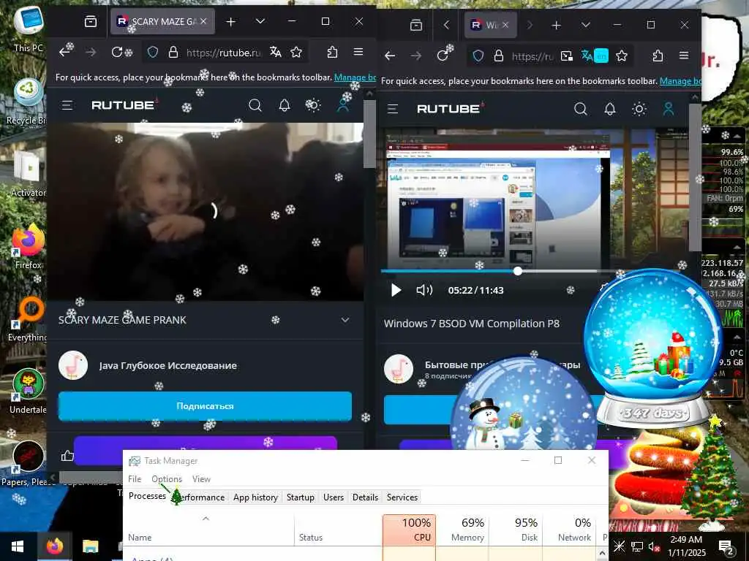Click RUTUBE logo in left browser

pyautogui.click(x=124, y=104)
